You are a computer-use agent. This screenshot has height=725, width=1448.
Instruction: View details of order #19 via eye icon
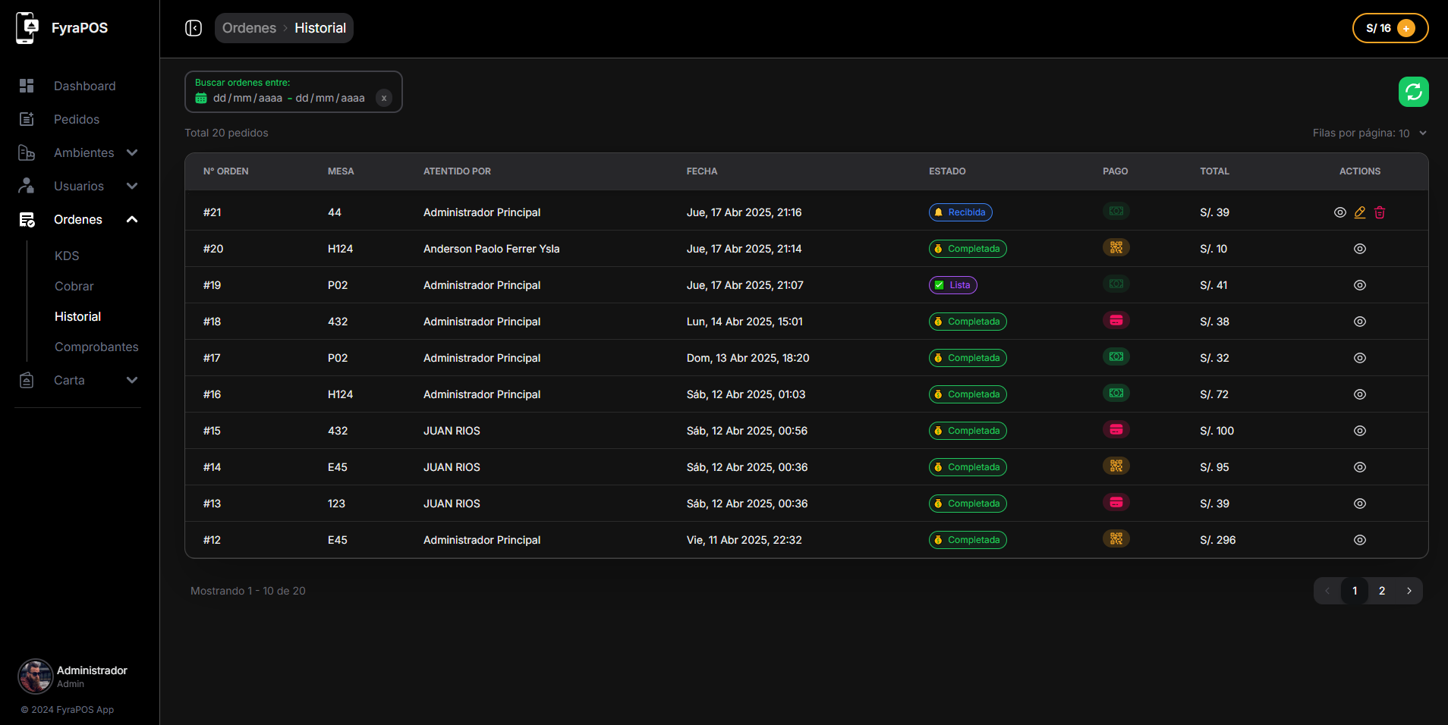coord(1360,285)
